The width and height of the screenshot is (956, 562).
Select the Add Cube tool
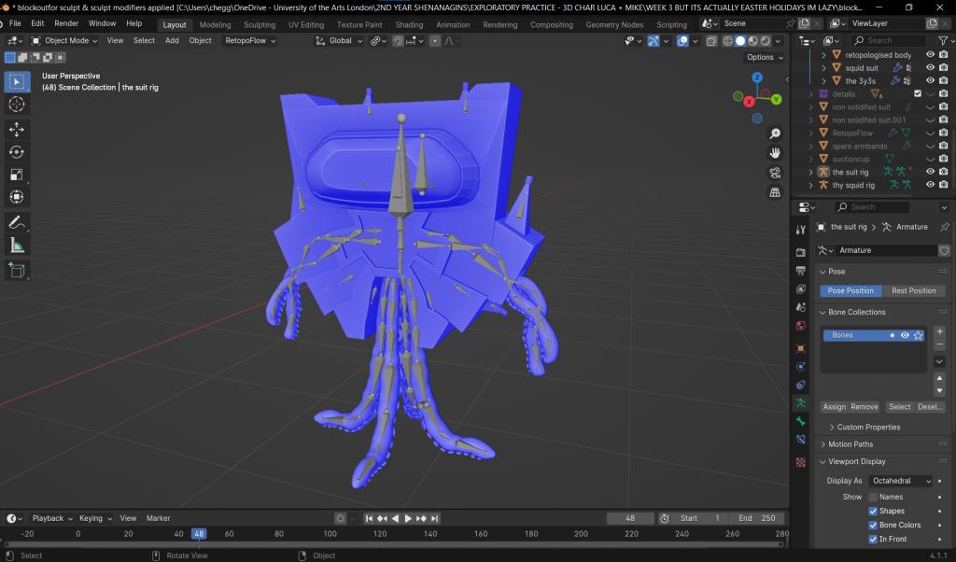pos(17,271)
